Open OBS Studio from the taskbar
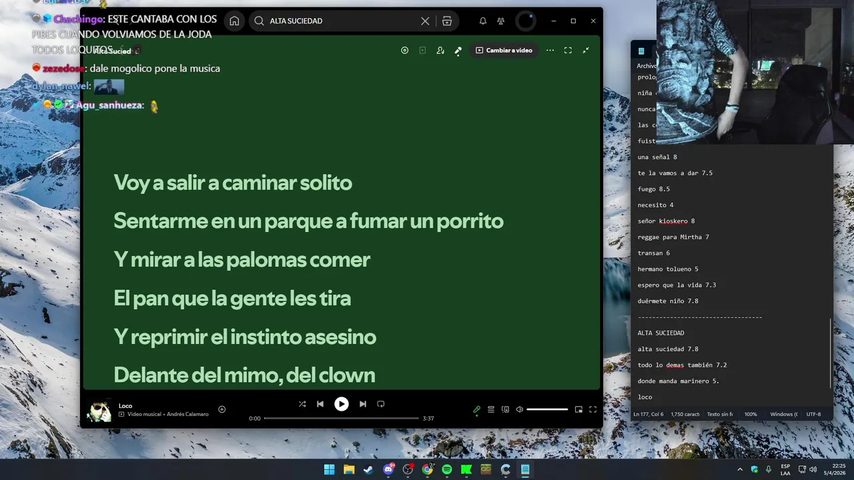 click(x=408, y=469)
